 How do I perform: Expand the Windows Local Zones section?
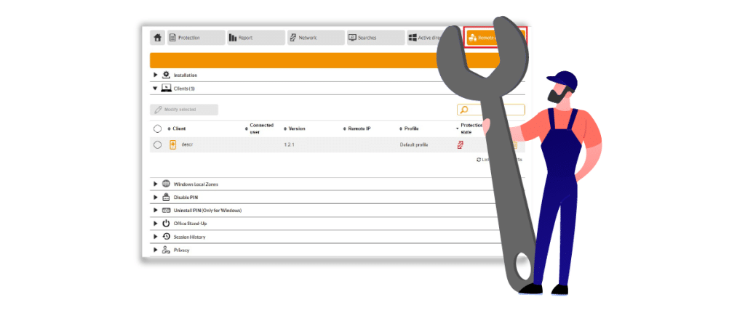[155, 184]
